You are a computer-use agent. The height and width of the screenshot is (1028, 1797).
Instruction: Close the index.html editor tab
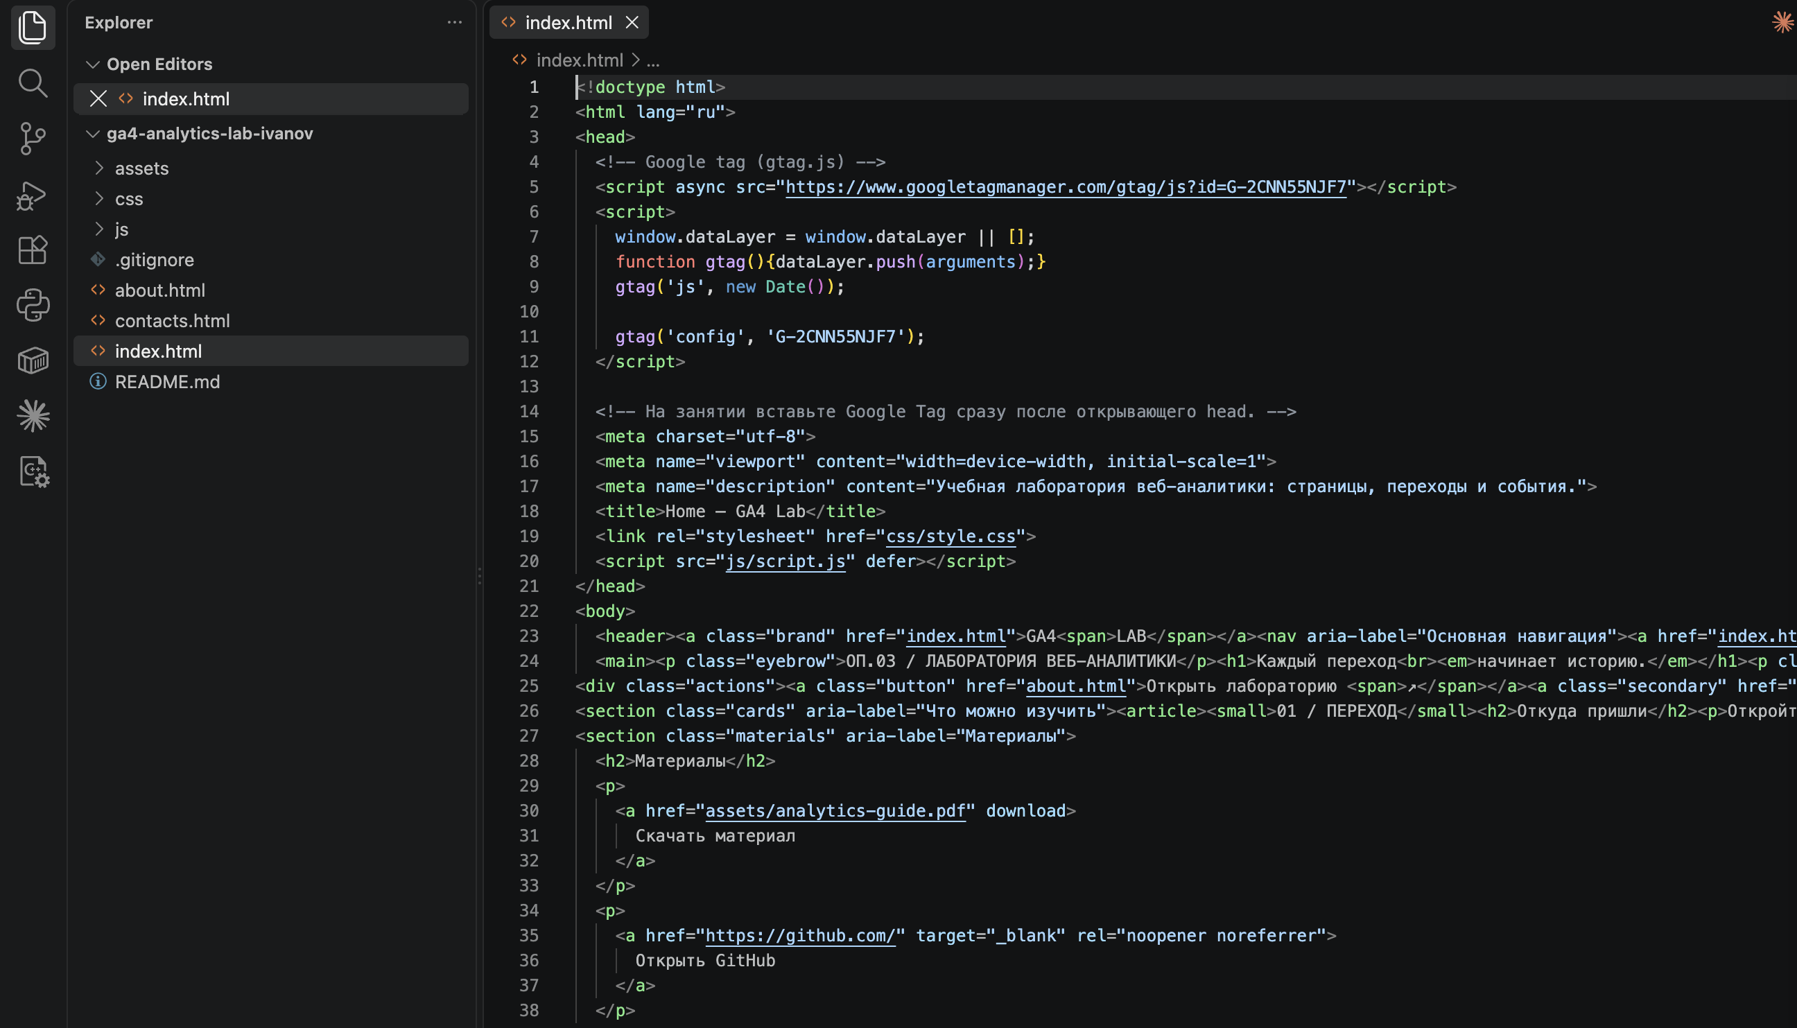pos(632,23)
